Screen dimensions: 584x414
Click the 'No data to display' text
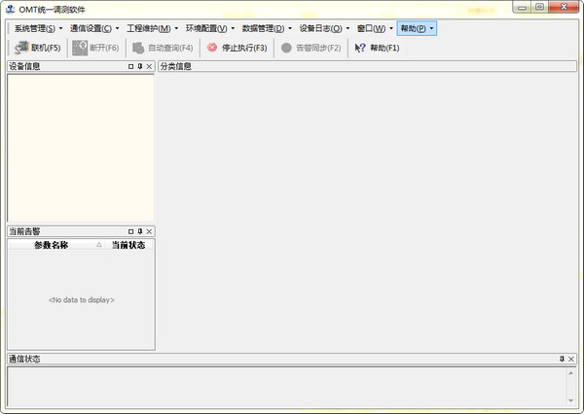coord(82,299)
